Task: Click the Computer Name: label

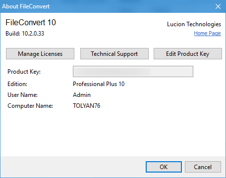Action: coord(30,106)
